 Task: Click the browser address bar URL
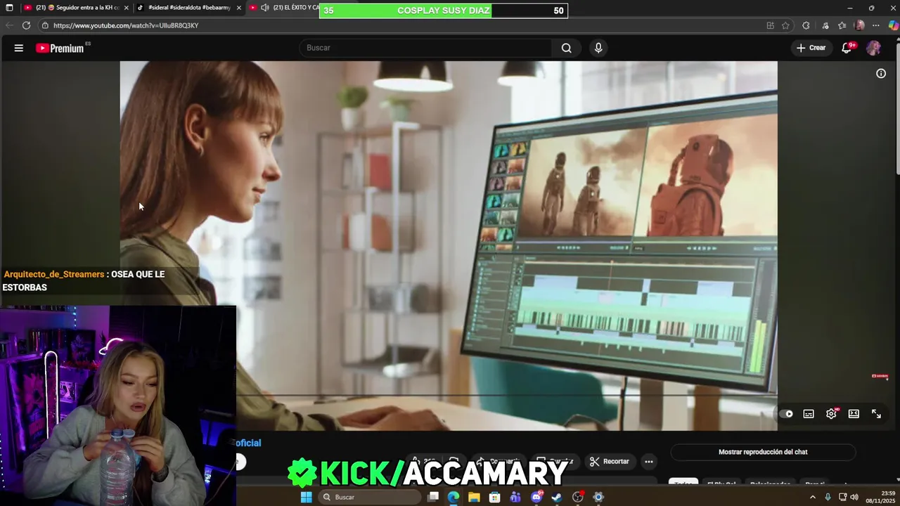point(126,25)
